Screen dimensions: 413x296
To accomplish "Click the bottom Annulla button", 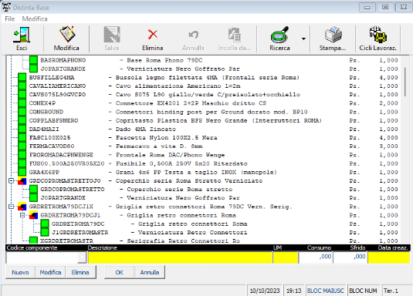I will (x=150, y=272).
